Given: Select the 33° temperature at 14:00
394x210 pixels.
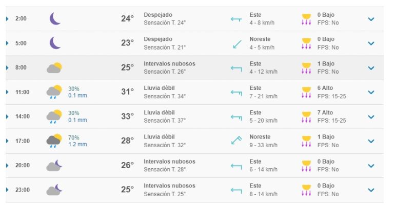Looking at the screenshot, I should [x=127, y=116].
